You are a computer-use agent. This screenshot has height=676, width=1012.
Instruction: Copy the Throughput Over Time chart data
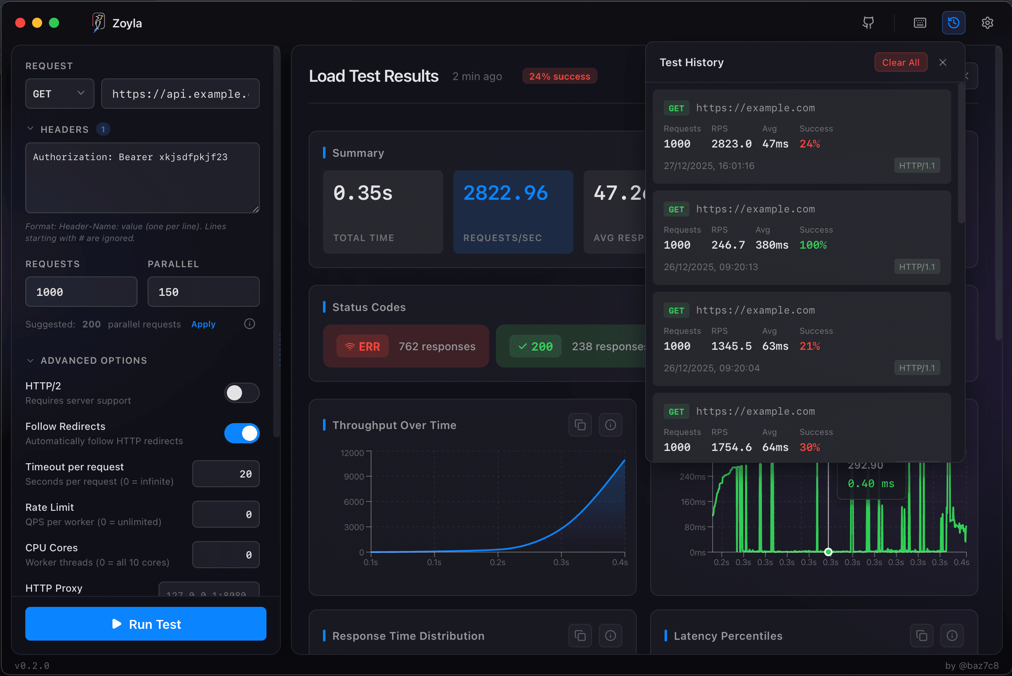(x=580, y=425)
